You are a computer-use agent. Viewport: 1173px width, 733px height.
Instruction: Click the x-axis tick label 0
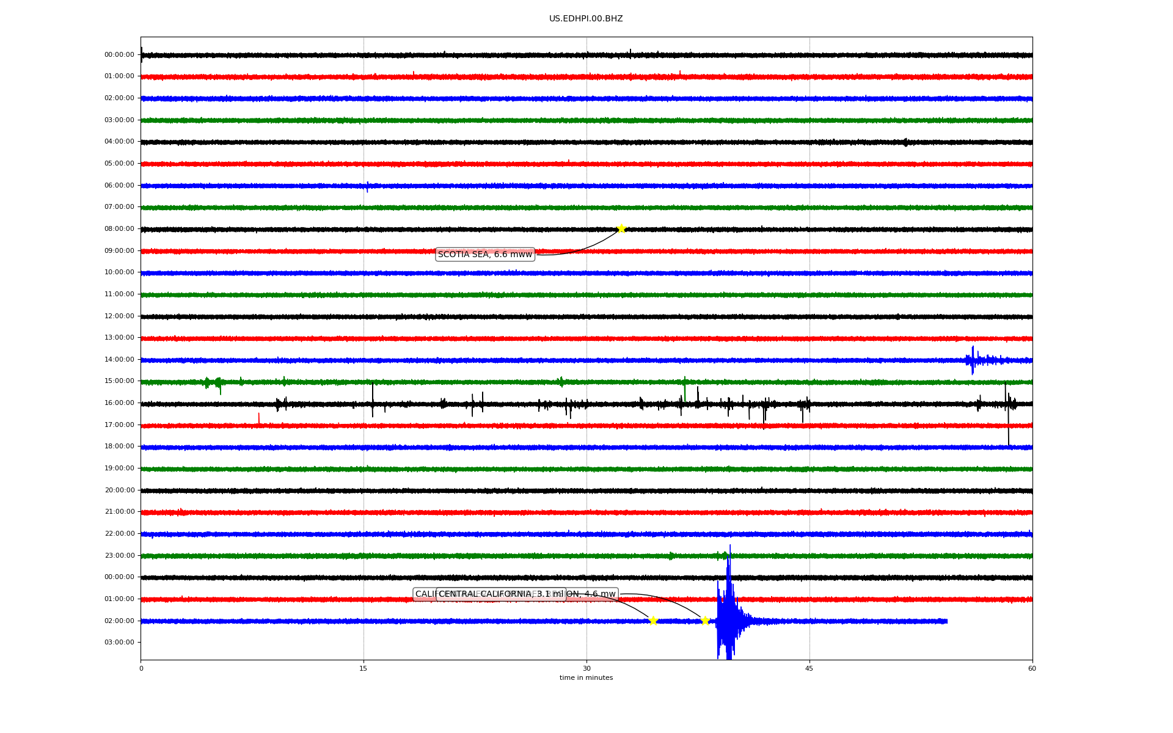141,668
